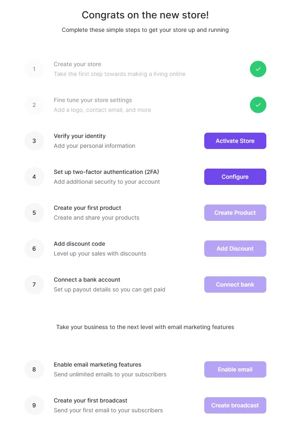Select the Connect a bank account heading
The width and height of the screenshot is (308, 438).
(x=87, y=280)
